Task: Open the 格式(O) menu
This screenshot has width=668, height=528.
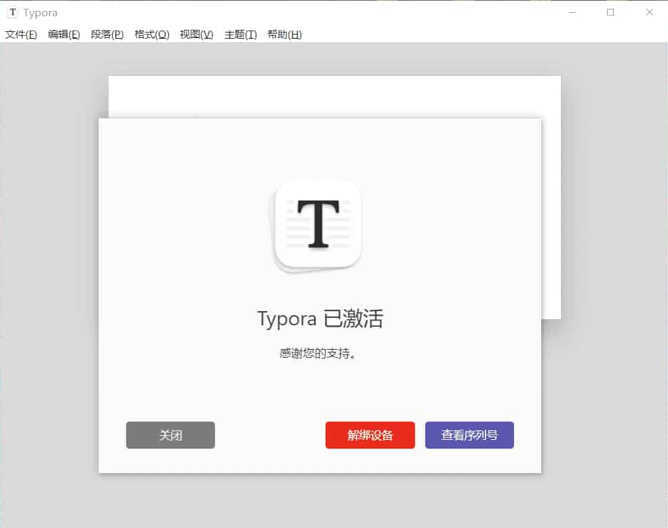Action: [x=152, y=35]
